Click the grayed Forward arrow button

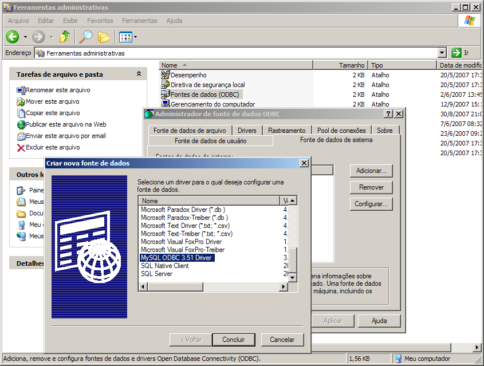click(38, 37)
